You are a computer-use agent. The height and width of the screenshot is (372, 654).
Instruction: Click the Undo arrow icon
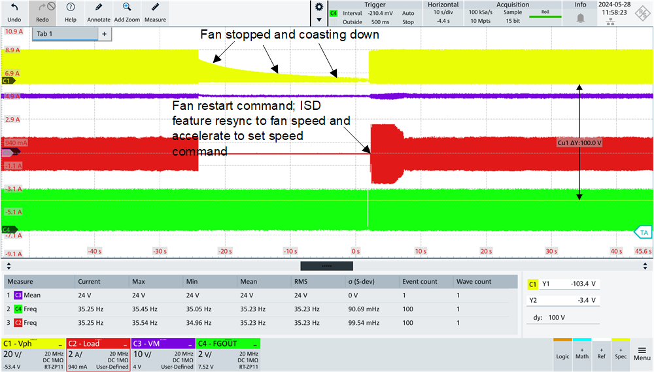click(14, 8)
